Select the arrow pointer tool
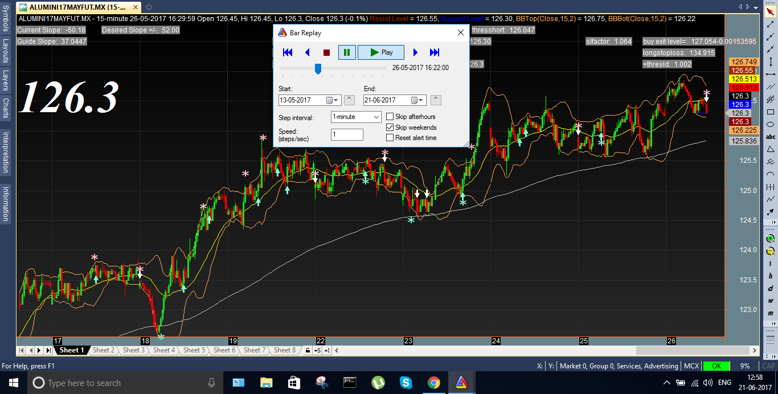Viewport: 778px width, 394px height. point(771,11)
